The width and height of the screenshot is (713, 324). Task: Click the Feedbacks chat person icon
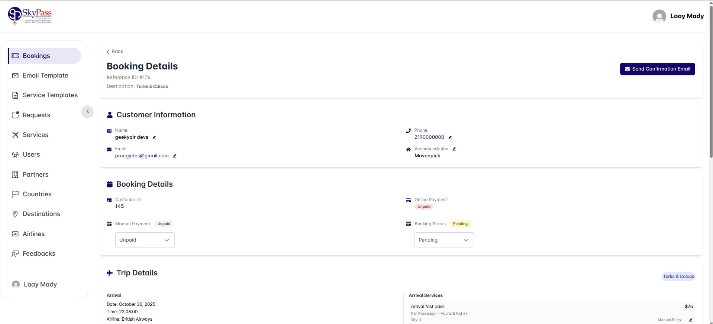coord(15,254)
